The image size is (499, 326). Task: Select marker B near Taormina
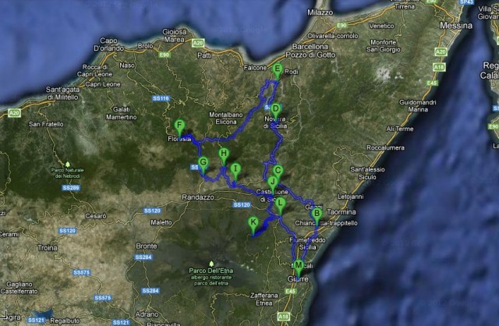316,214
